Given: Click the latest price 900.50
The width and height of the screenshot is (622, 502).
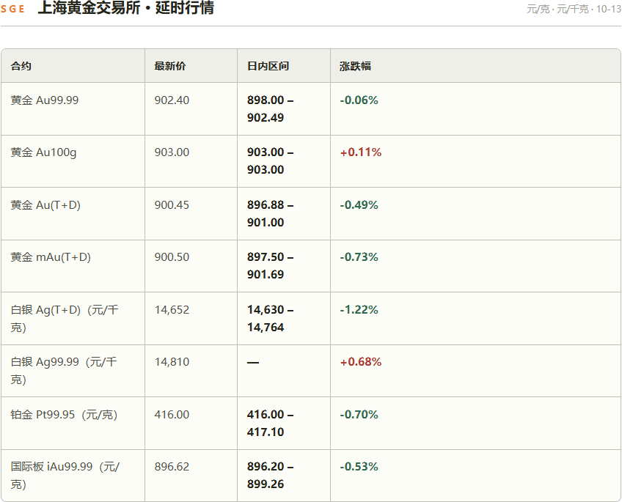Looking at the screenshot, I should [172, 257].
